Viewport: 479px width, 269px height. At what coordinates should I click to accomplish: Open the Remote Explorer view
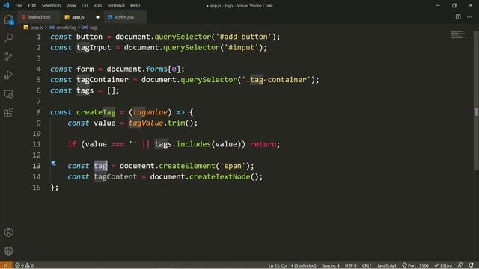pos(8,94)
